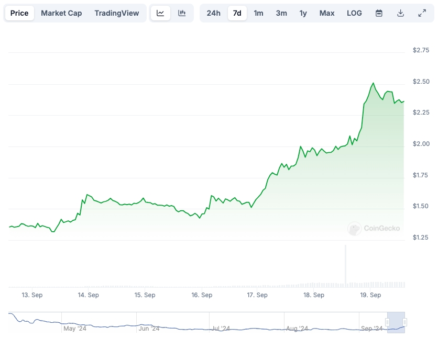Click the $2.75 price axis label
The height and width of the screenshot is (339, 438).
[421, 50]
